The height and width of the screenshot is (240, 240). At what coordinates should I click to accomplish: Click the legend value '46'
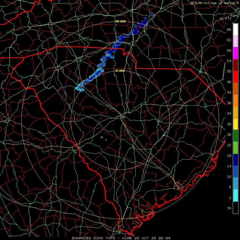click(229, 82)
